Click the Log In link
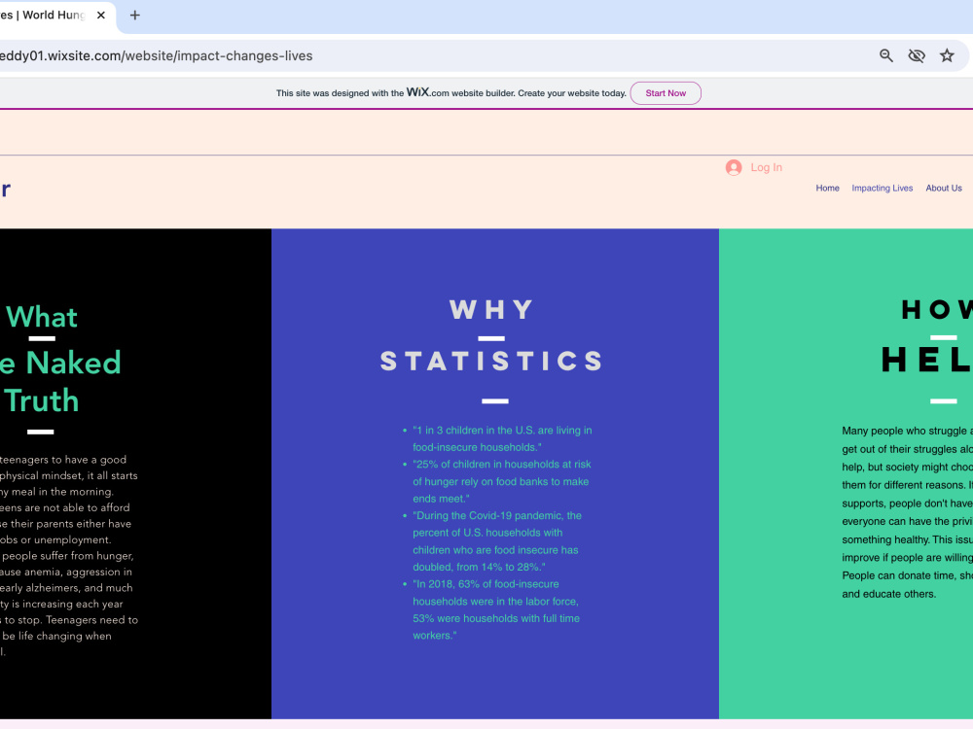The height and width of the screenshot is (729, 973). 767,167
